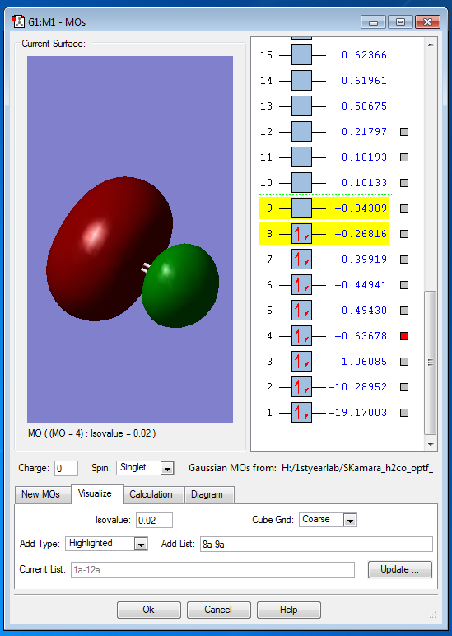
Task: Click the orbital box for MO 15
Action: [301, 54]
